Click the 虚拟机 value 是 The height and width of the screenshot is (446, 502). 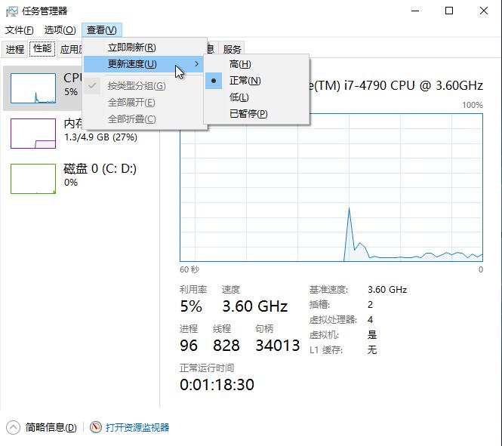coord(372,335)
